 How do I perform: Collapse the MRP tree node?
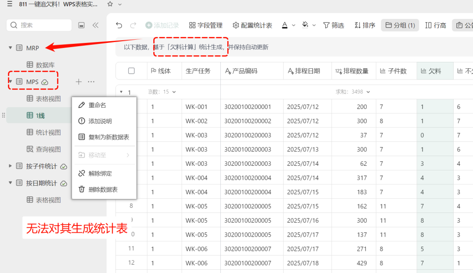pos(10,48)
